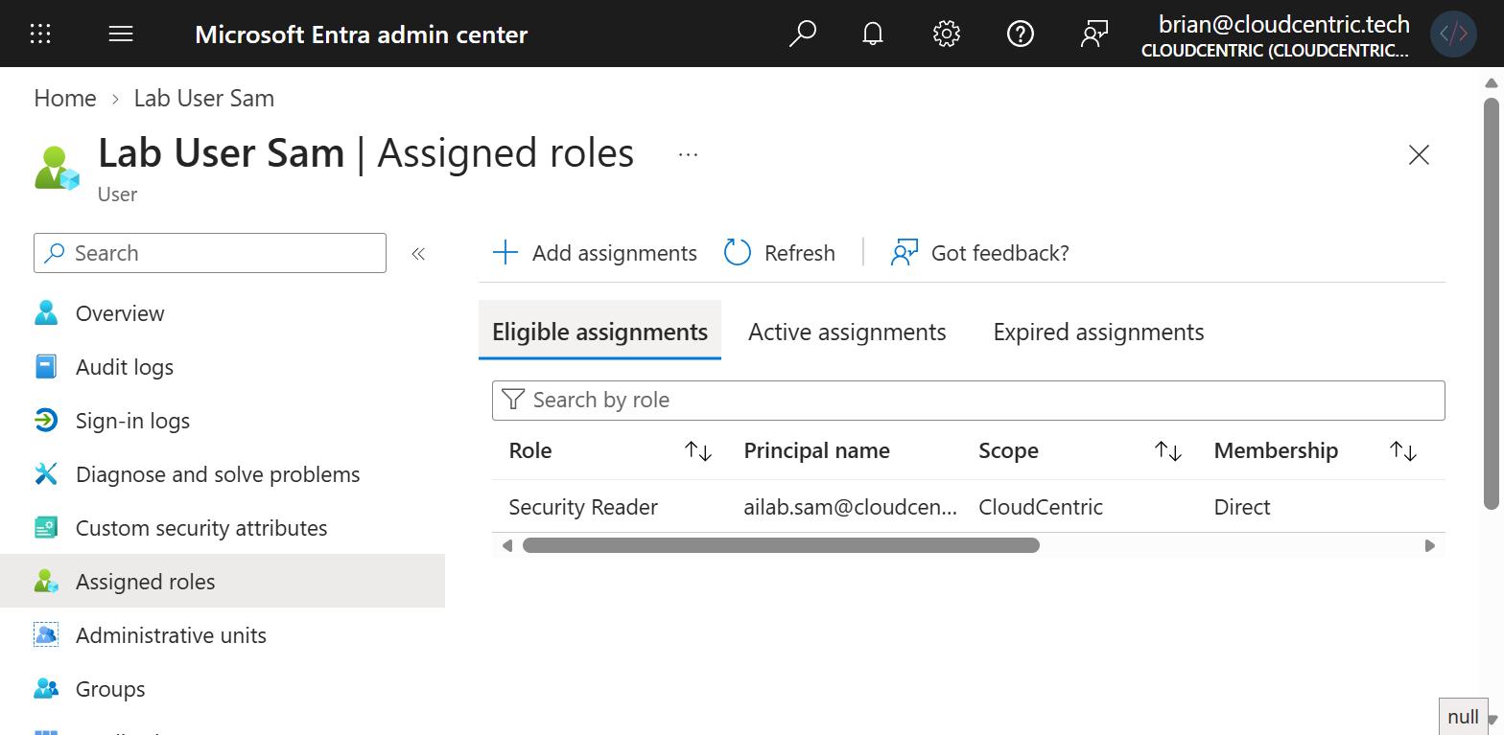Toggle the hamburger navigation menu
The height and width of the screenshot is (735, 1504).
click(121, 34)
